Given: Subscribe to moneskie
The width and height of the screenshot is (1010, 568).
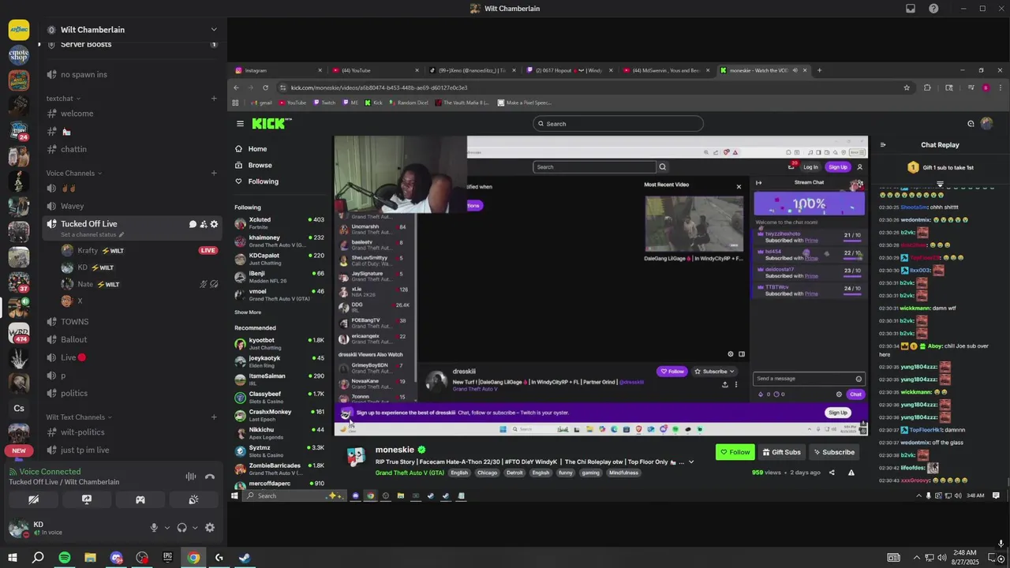Looking at the screenshot, I should 833,452.
